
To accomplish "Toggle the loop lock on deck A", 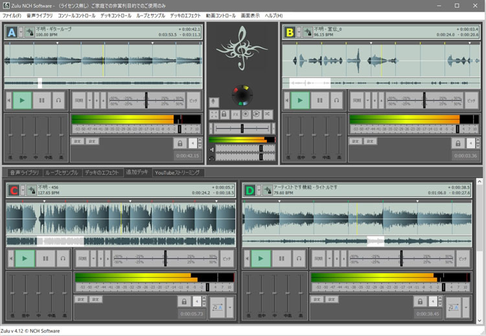I will 179,143.
